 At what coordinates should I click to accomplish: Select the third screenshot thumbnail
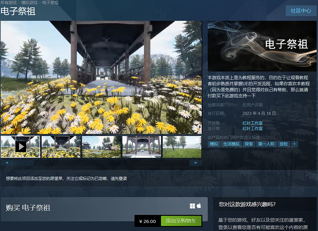point(101,146)
